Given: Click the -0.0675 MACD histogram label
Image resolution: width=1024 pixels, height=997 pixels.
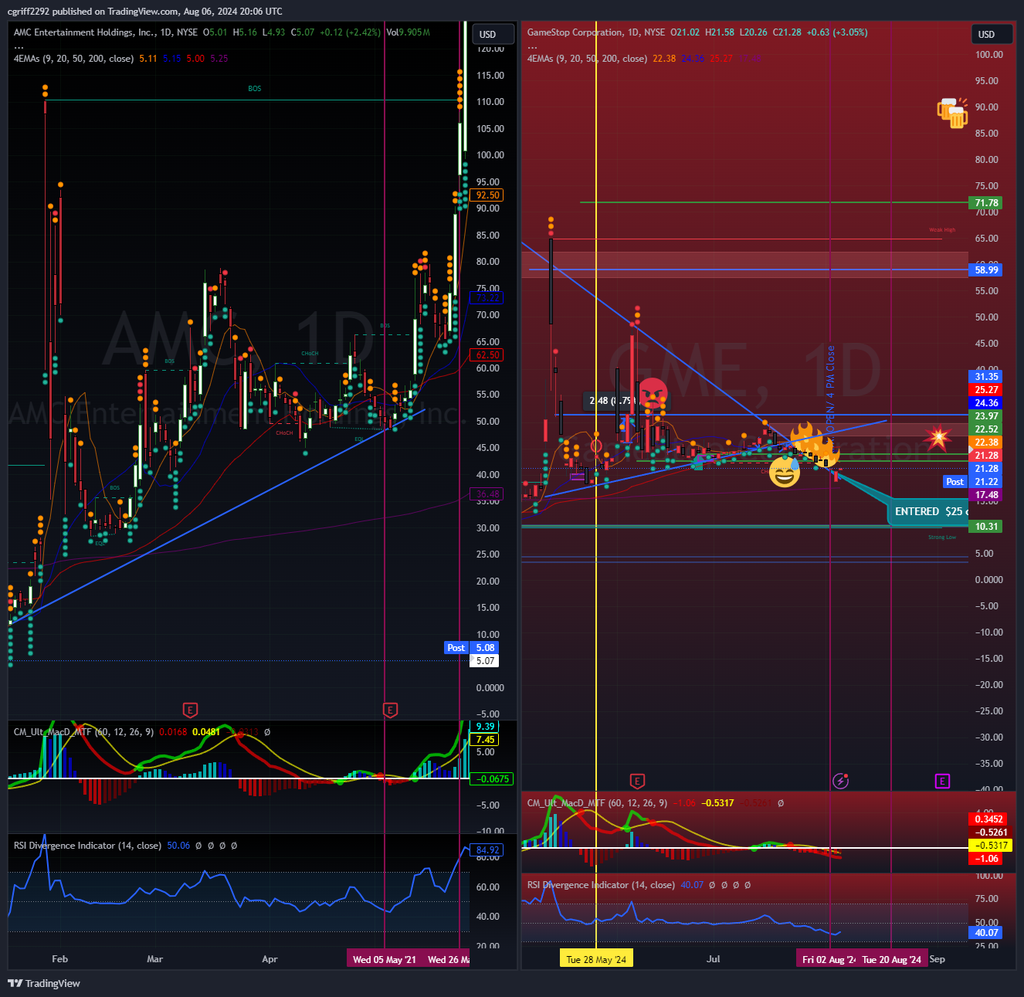Looking at the screenshot, I should (492, 779).
